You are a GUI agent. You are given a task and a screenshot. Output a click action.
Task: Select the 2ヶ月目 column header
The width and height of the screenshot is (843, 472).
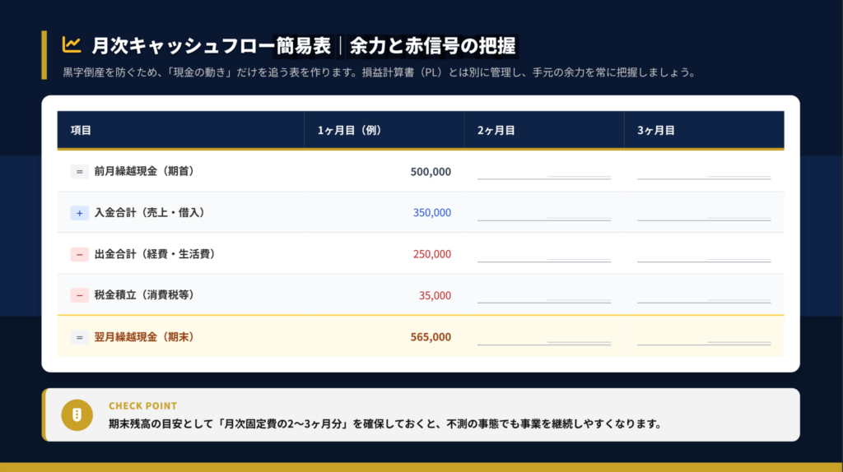click(x=496, y=131)
